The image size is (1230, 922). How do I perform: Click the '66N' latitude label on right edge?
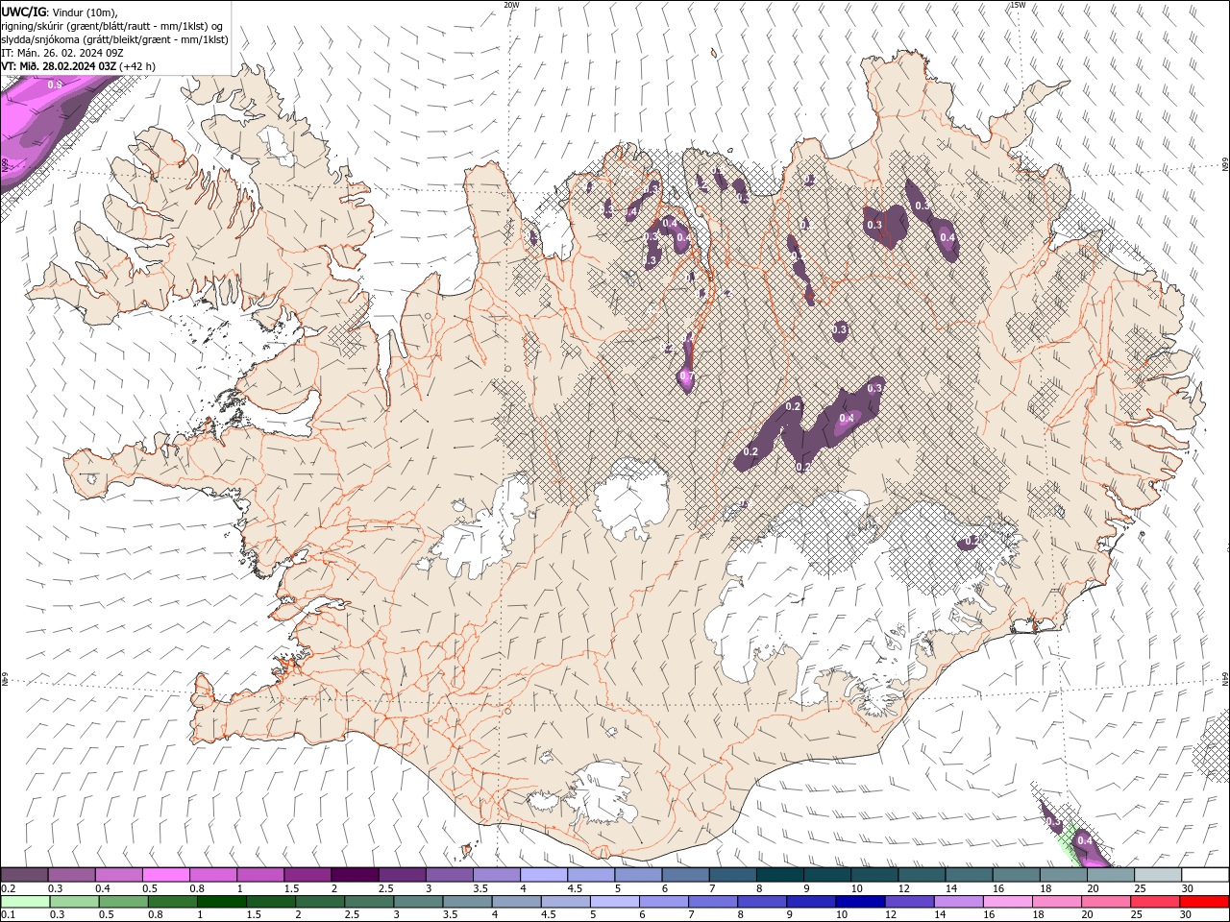coord(1225,165)
